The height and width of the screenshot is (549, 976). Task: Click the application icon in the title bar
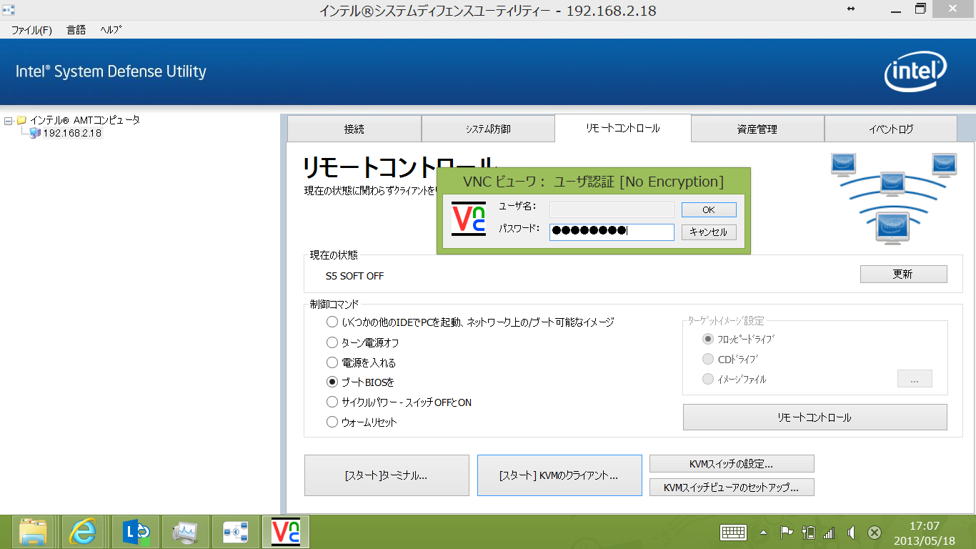pos(9,10)
